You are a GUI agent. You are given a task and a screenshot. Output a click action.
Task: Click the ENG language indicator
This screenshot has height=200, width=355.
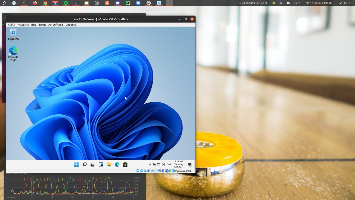(169, 164)
